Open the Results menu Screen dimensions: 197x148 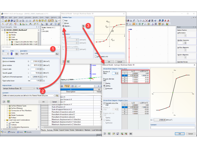coord(35,17)
